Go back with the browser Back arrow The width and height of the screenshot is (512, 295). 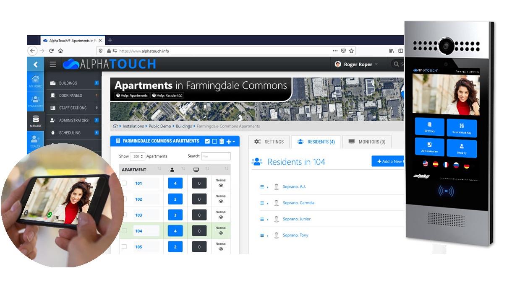(x=32, y=51)
